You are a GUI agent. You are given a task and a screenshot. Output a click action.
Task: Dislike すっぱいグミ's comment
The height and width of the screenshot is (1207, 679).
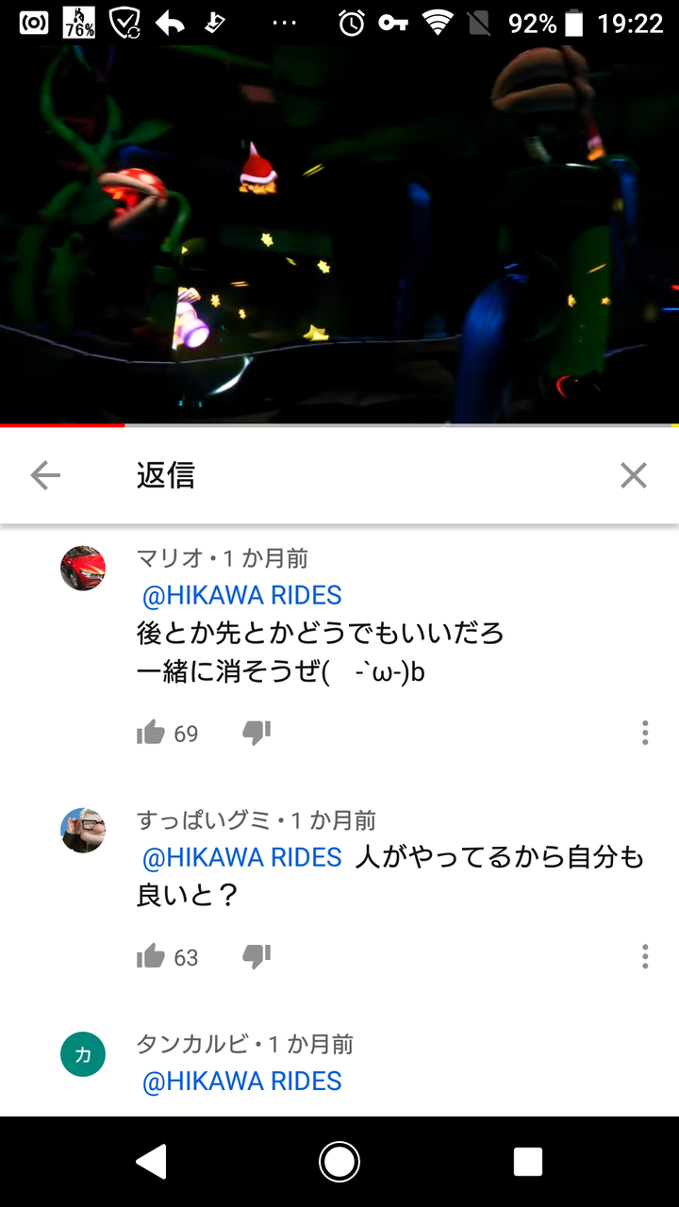tap(257, 957)
